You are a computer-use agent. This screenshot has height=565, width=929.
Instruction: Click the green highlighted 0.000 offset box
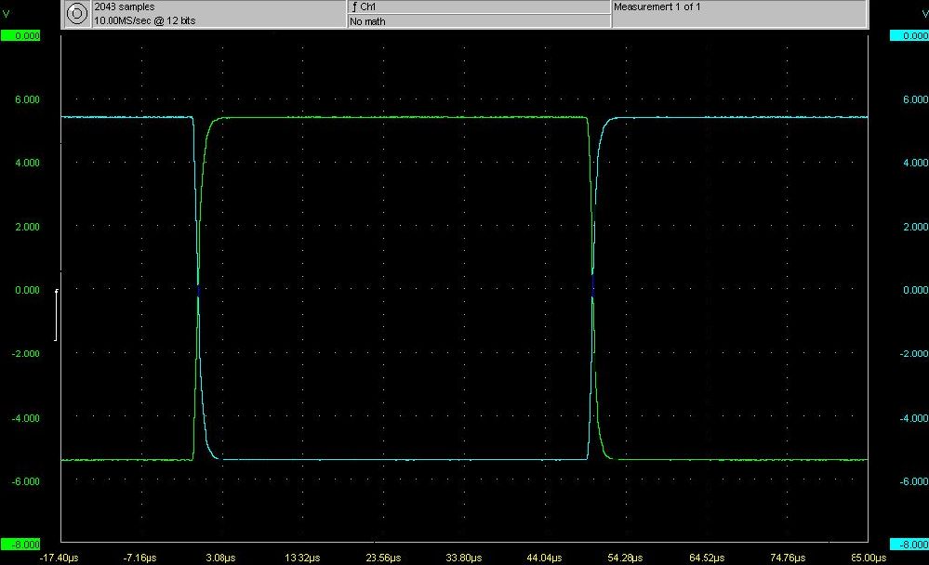point(20,35)
